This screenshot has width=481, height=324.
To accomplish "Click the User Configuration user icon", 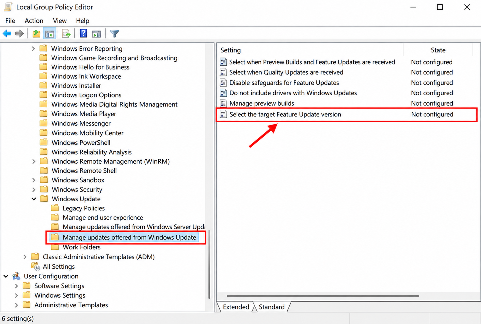I will pos(16,276).
